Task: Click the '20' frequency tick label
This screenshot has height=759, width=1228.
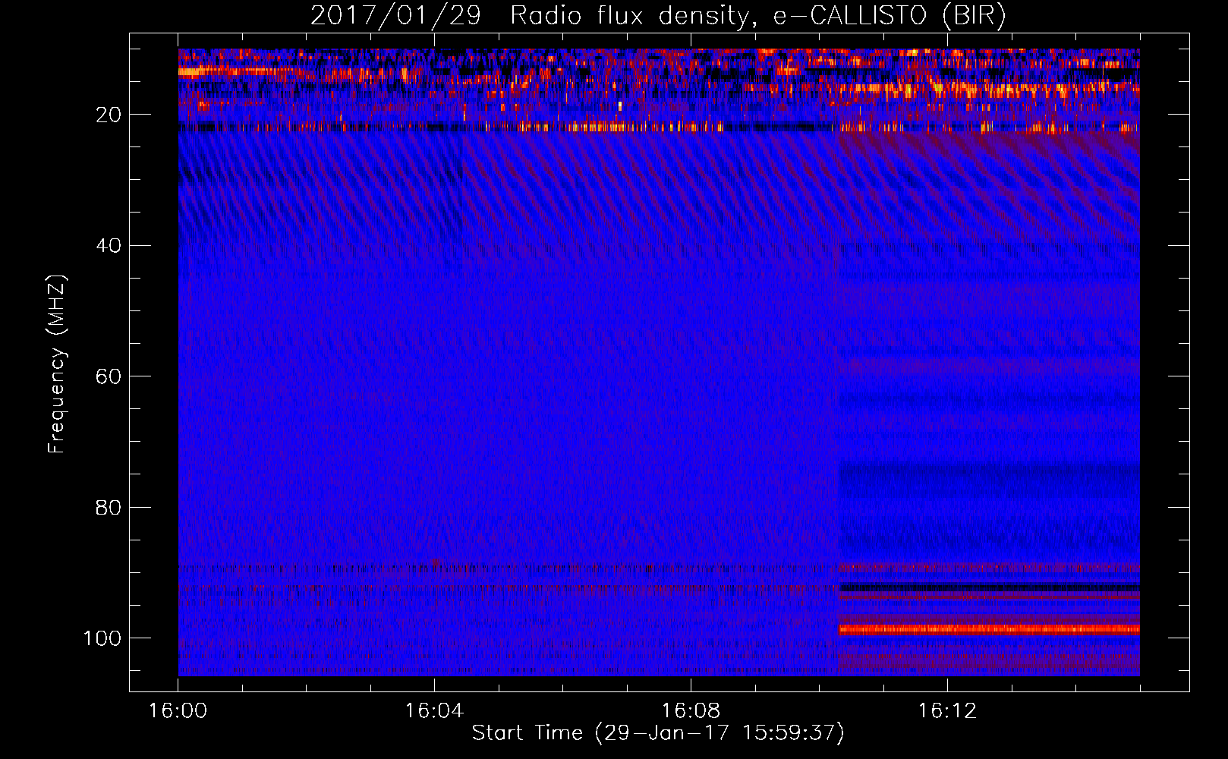Action: (x=109, y=115)
